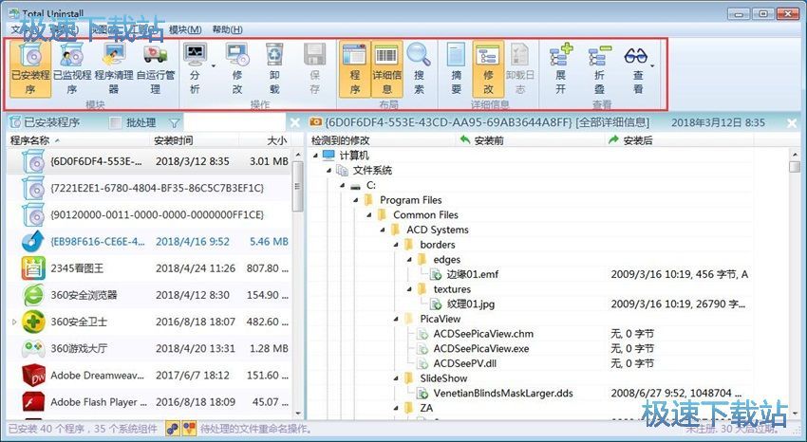This screenshot has height=442, width=807.
Task: Collapse the Program Files folder
Action: tap(356, 200)
